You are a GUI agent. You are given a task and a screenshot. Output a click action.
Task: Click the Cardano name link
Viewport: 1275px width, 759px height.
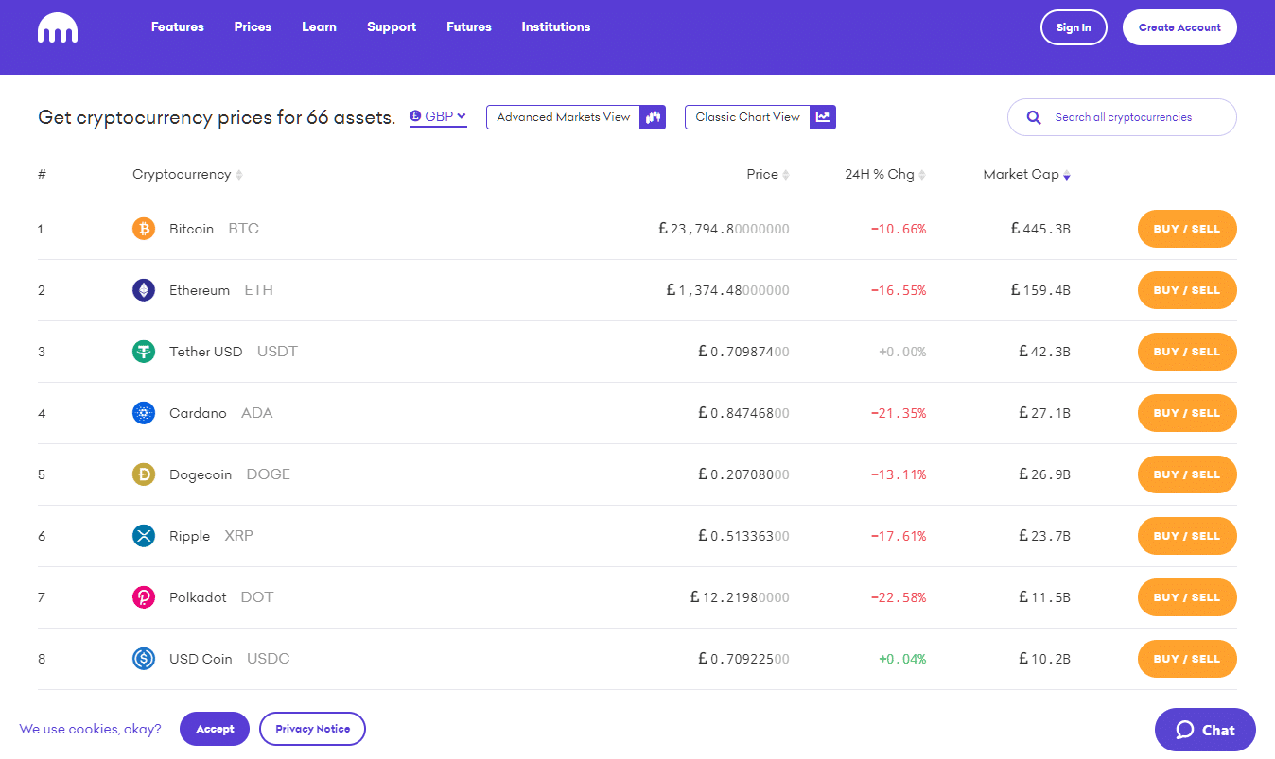coord(198,413)
